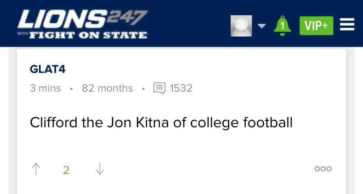Screen dimensions: 363x194
Task: Click the green VIP+ button
Action: coord(316,26)
